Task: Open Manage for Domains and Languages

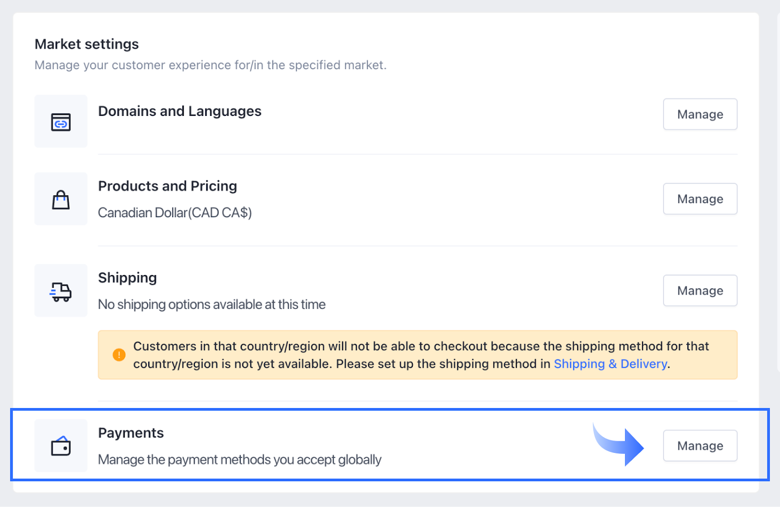Action: [x=700, y=114]
